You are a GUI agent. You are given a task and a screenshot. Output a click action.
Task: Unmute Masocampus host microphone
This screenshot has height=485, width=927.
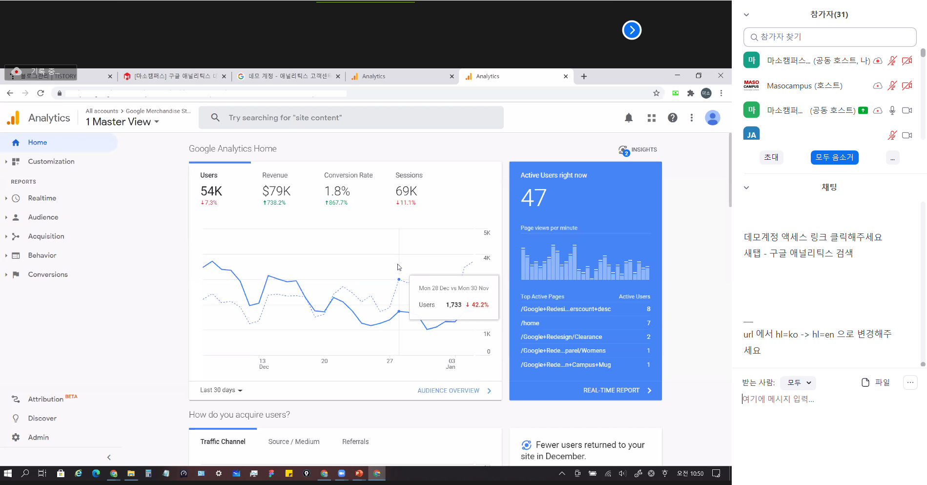click(x=892, y=86)
